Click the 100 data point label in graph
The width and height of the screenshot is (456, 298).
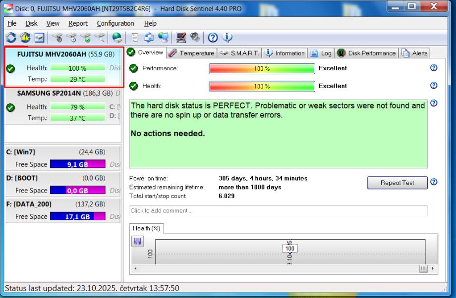[x=289, y=248]
